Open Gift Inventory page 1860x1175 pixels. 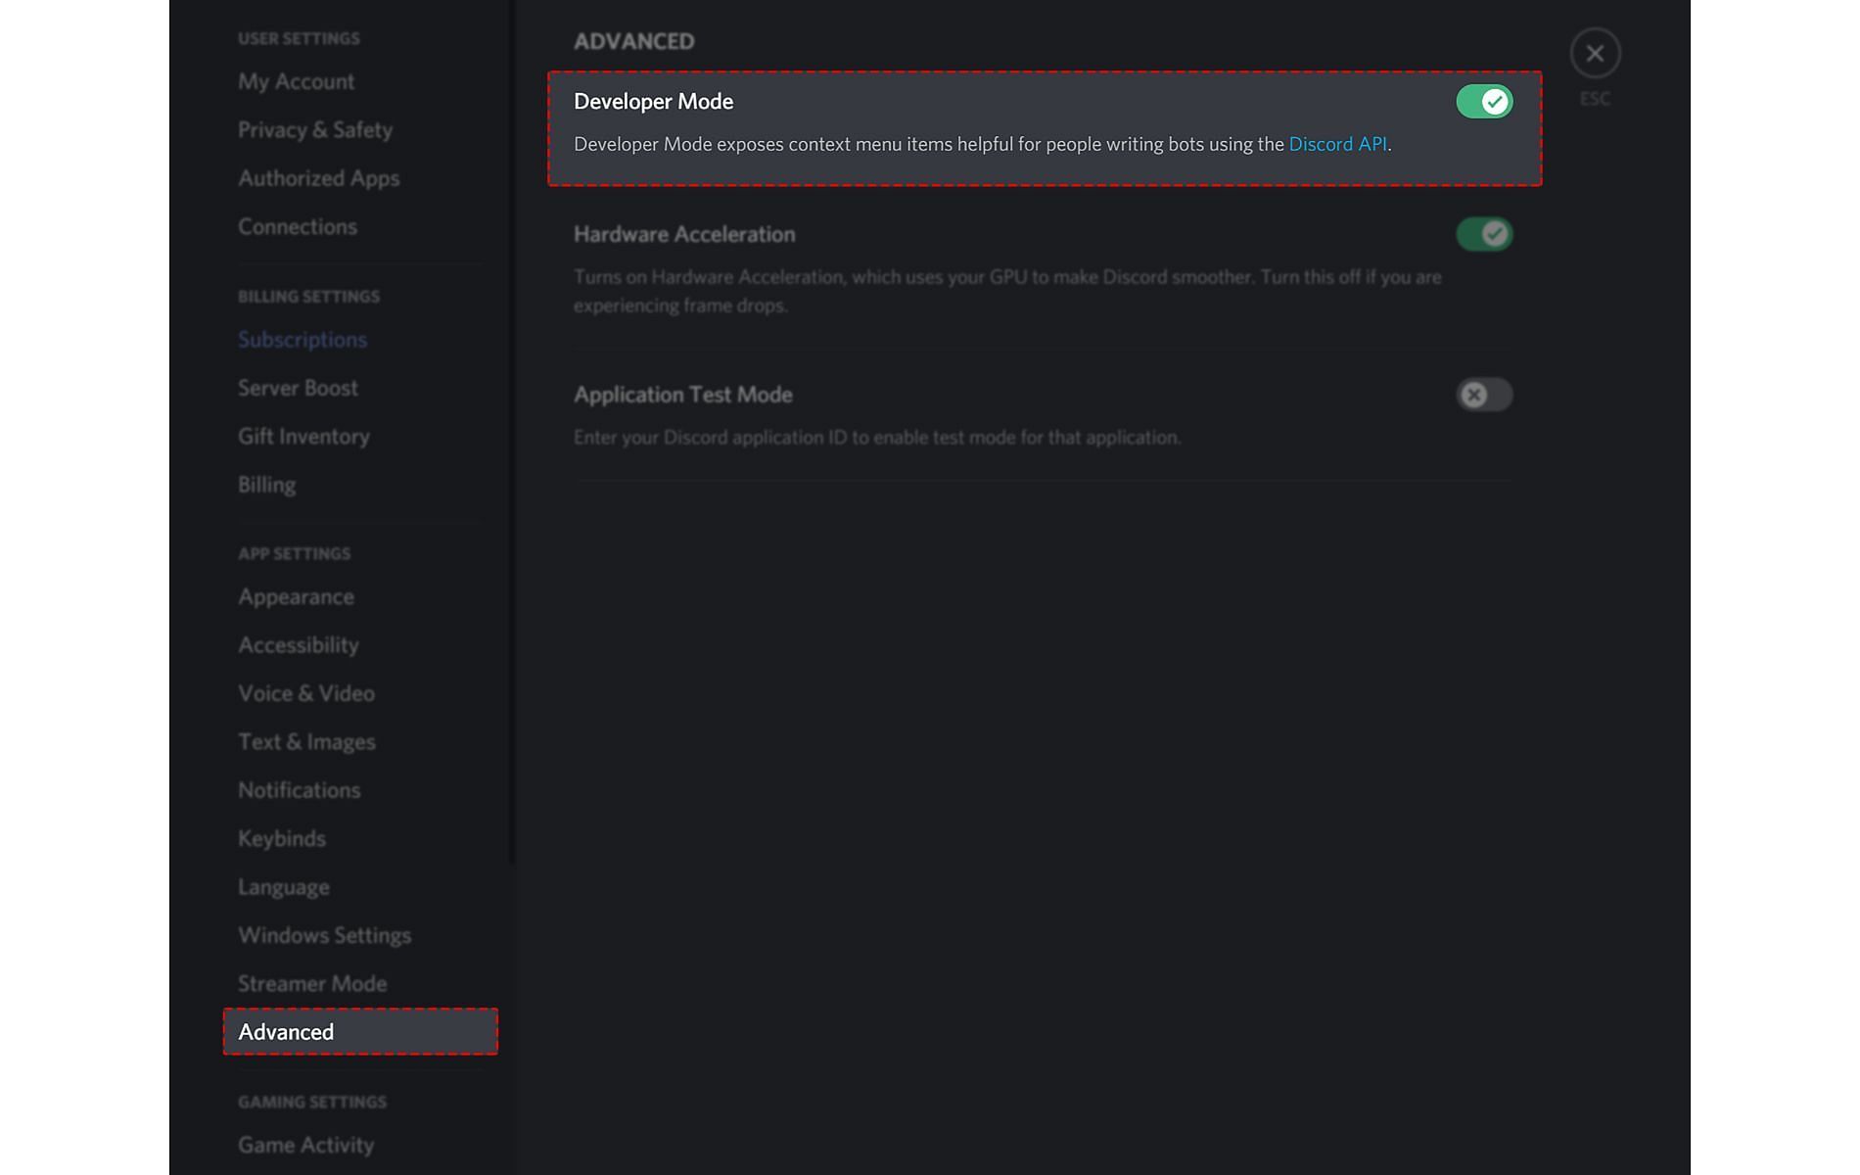pos(303,437)
